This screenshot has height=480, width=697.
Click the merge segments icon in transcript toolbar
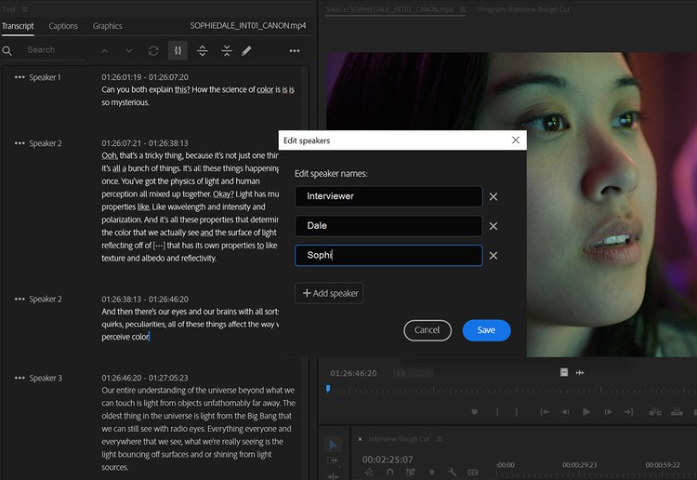pyautogui.click(x=226, y=50)
